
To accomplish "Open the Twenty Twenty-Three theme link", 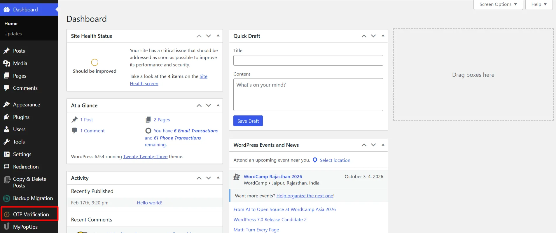I will click(145, 157).
